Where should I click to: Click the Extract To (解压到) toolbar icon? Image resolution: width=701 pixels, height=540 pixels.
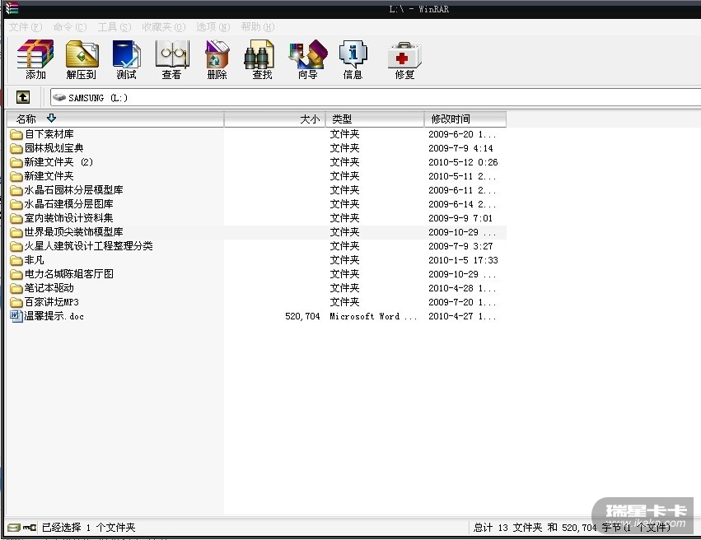(82, 59)
